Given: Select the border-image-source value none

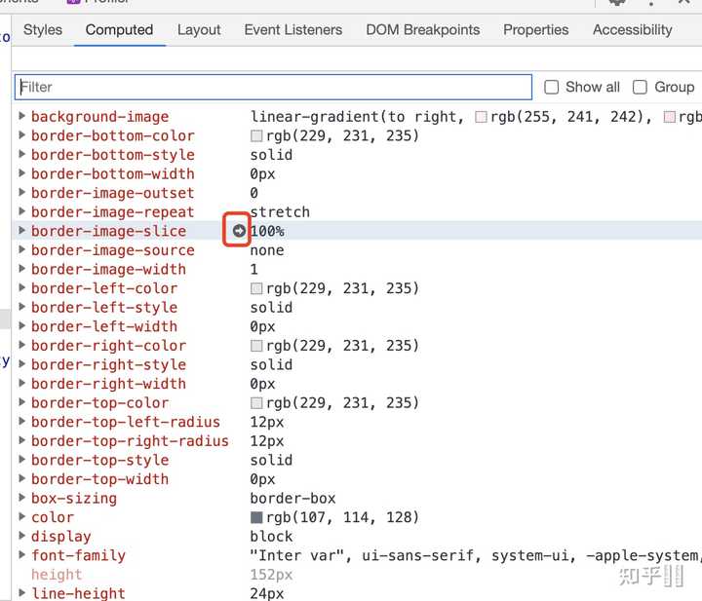Looking at the screenshot, I should [x=267, y=250].
